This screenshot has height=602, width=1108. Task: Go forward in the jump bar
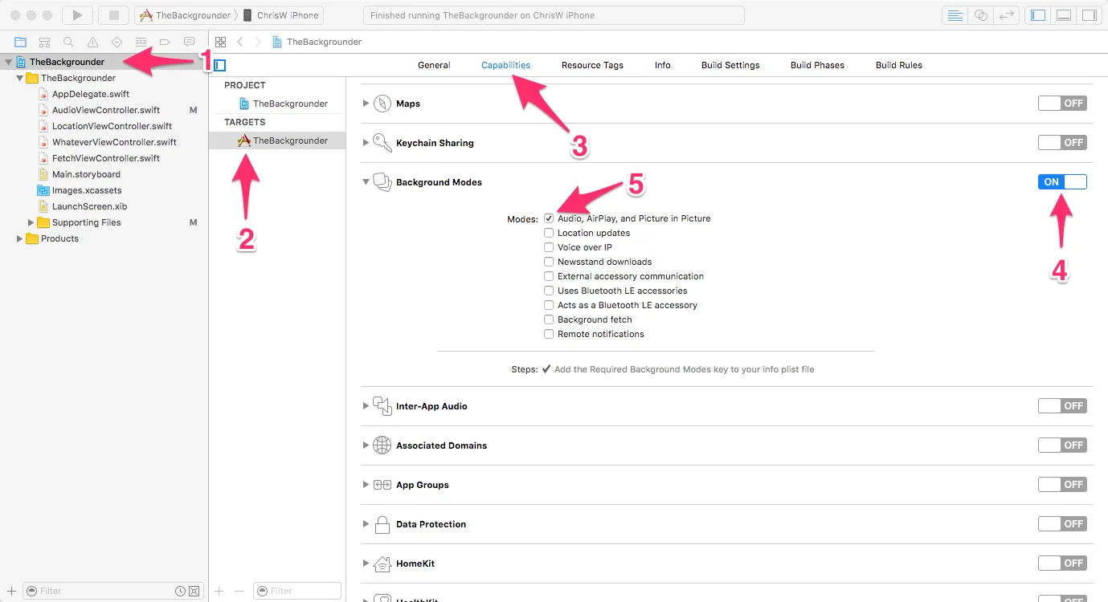258,42
